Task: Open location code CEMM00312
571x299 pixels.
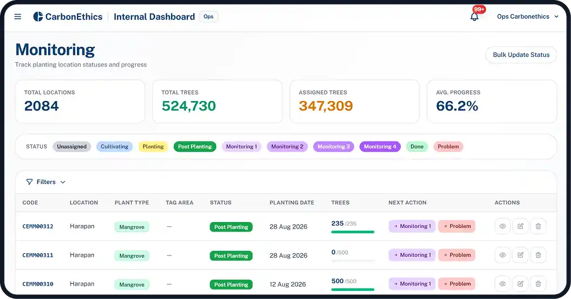Action: [38, 227]
